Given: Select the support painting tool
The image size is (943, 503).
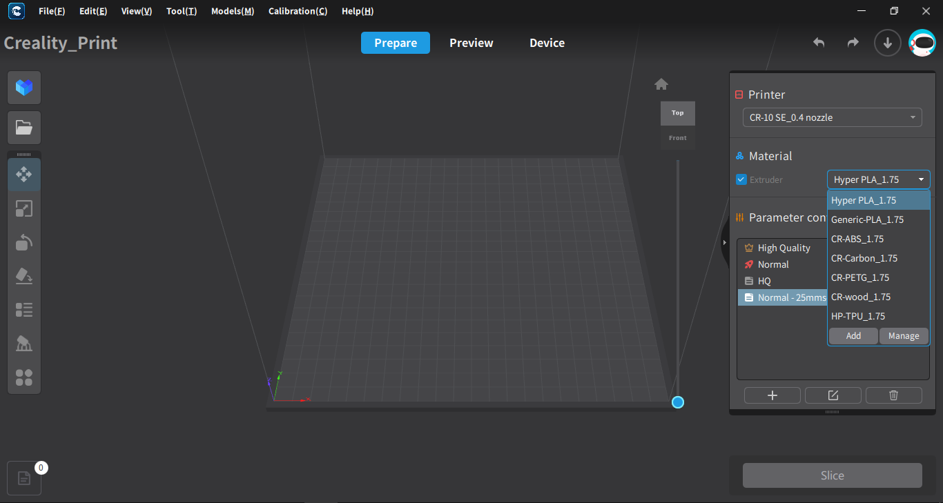Looking at the screenshot, I should 24,344.
